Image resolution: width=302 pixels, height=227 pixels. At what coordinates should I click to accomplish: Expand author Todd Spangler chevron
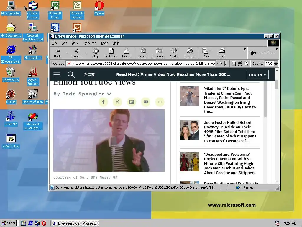109,94
